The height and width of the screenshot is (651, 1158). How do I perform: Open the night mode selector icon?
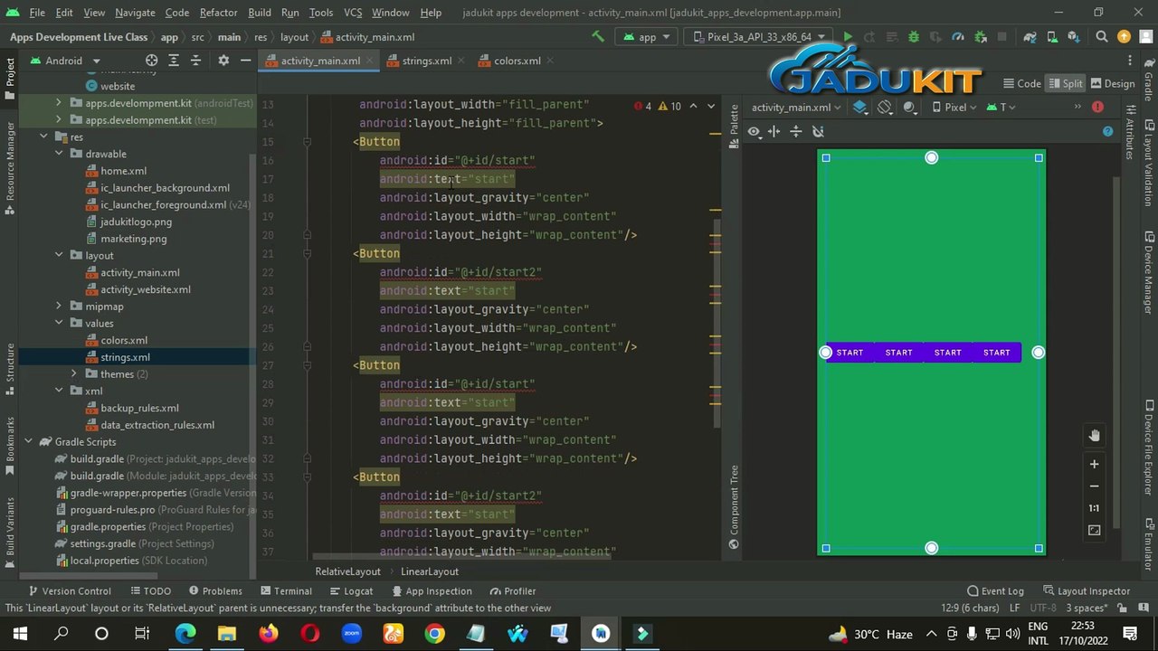[x=909, y=108]
